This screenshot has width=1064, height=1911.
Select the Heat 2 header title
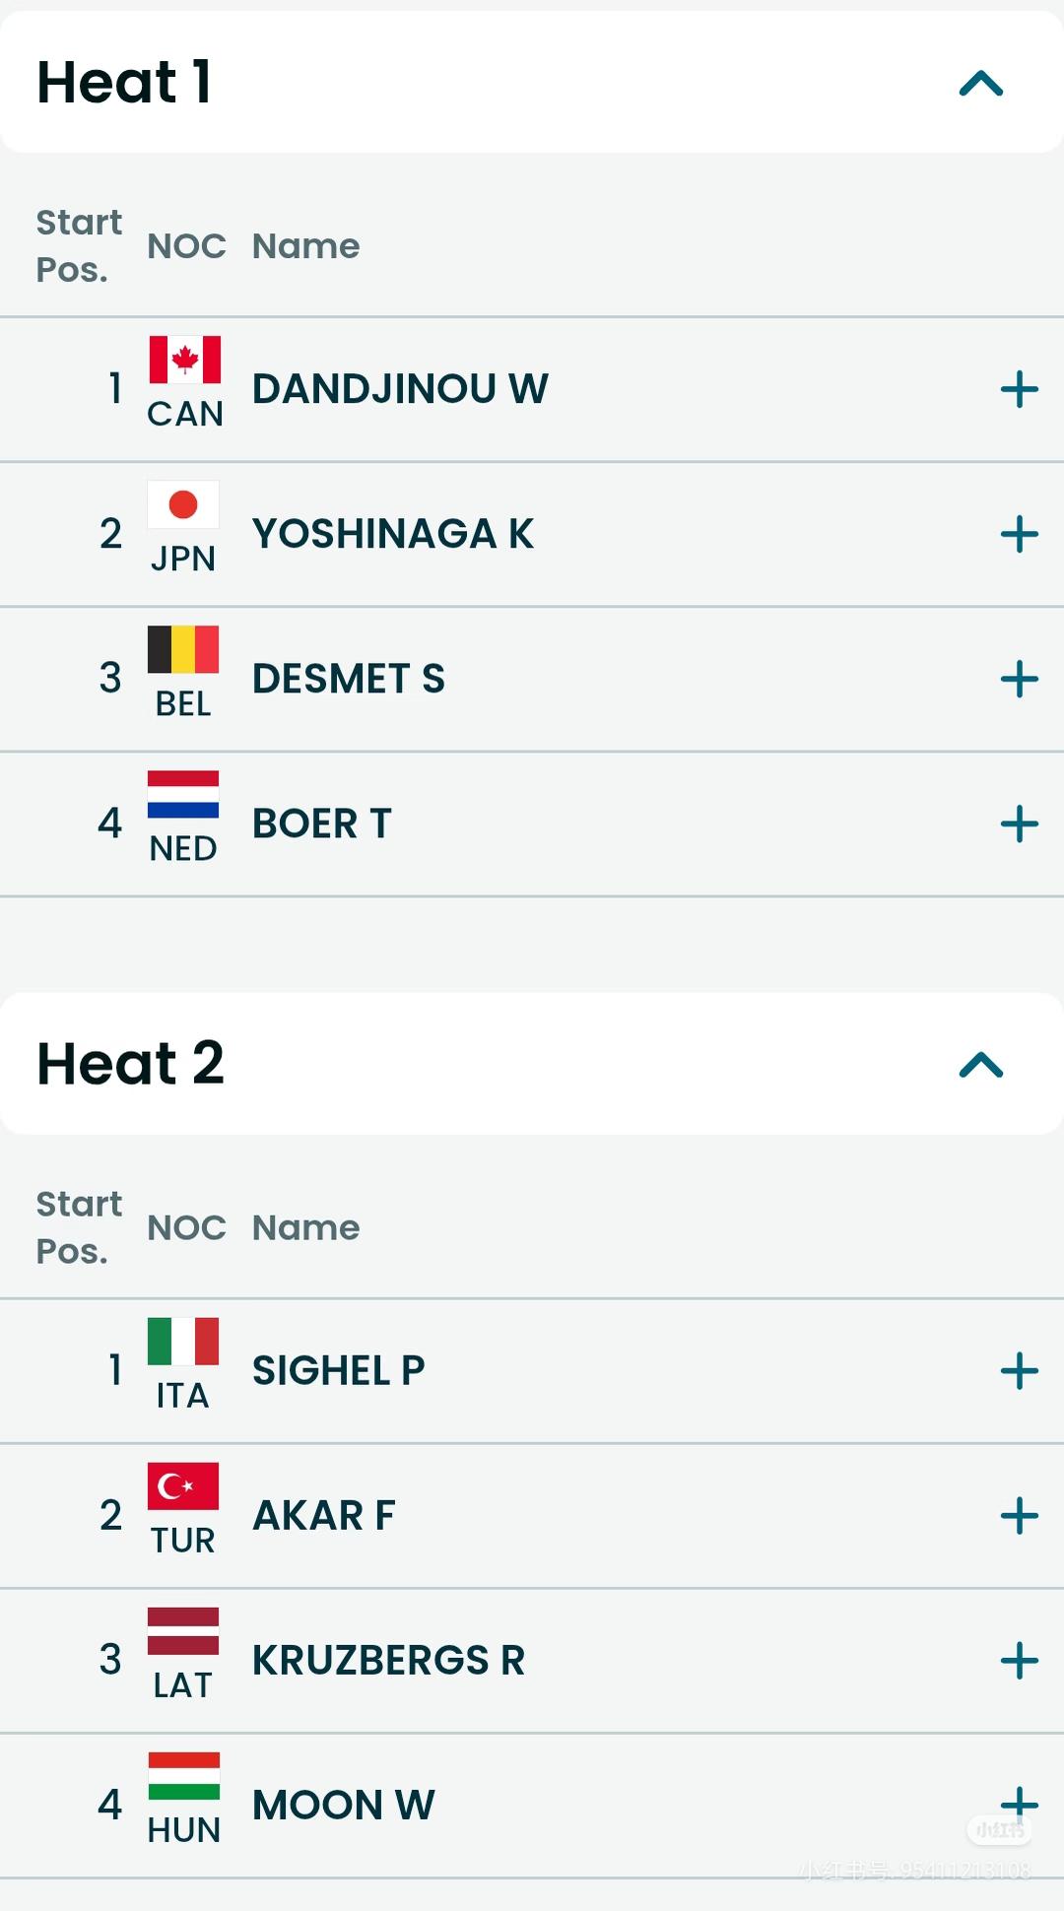point(130,1064)
